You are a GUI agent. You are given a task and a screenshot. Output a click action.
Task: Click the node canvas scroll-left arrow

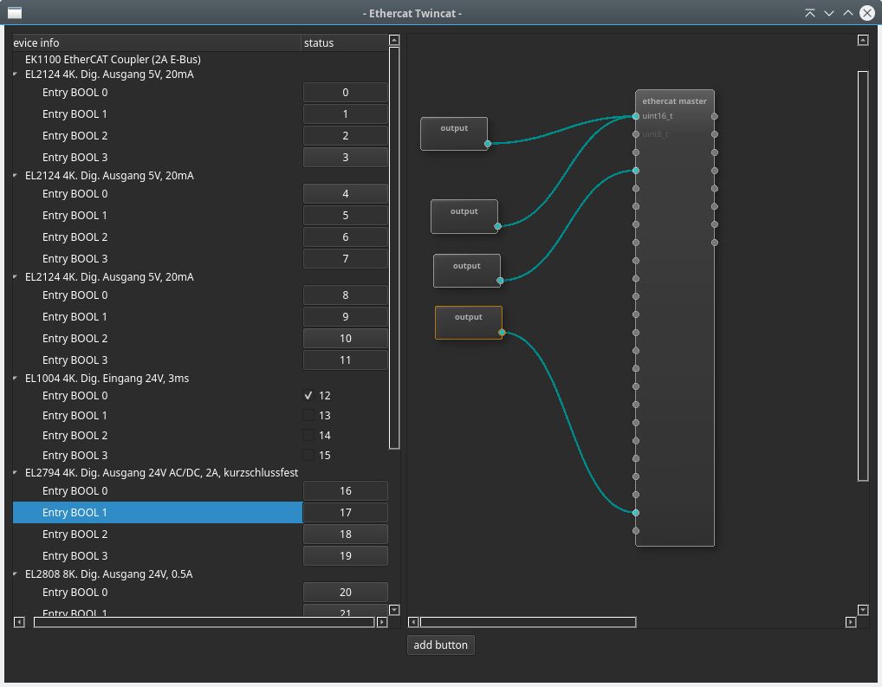point(413,622)
